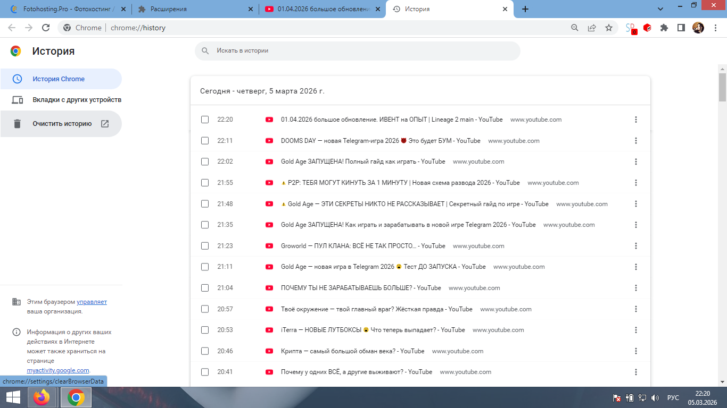
Task: Launch Firefox from the taskbar
Action: click(x=41, y=397)
